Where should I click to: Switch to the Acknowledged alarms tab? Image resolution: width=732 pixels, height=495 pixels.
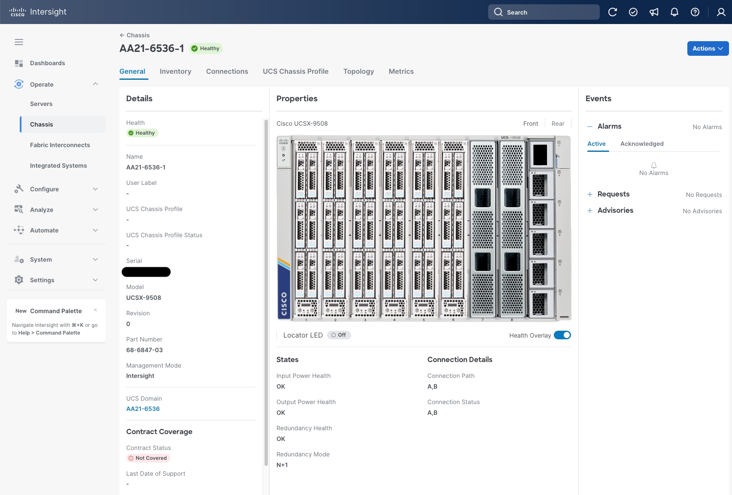[x=642, y=144]
